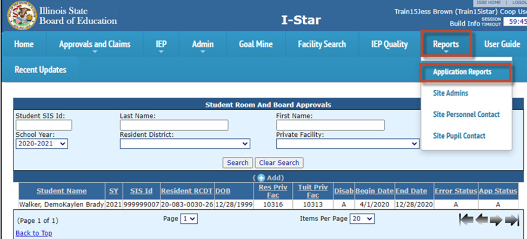
Task: Click the Clear Search button
Action: coord(279,163)
